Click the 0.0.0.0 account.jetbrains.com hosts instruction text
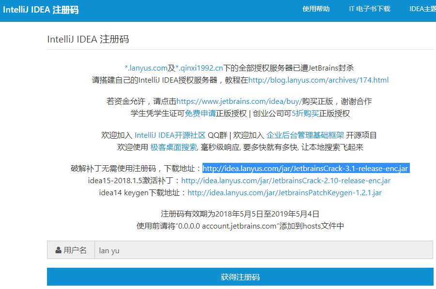The image size is (436, 289). [240, 226]
